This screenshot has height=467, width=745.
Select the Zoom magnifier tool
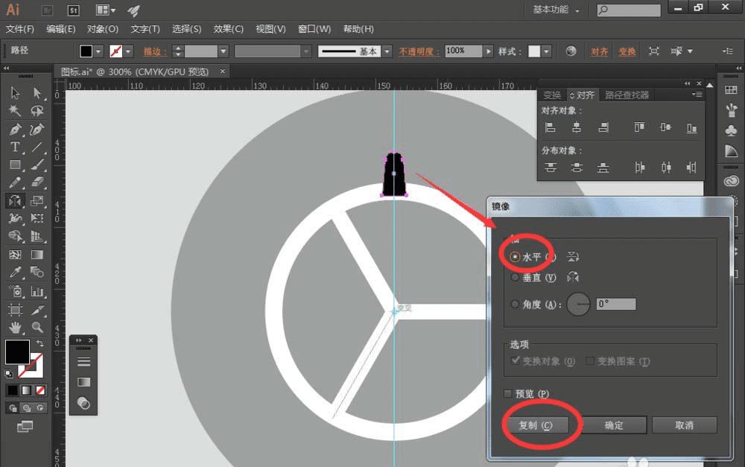(x=37, y=327)
